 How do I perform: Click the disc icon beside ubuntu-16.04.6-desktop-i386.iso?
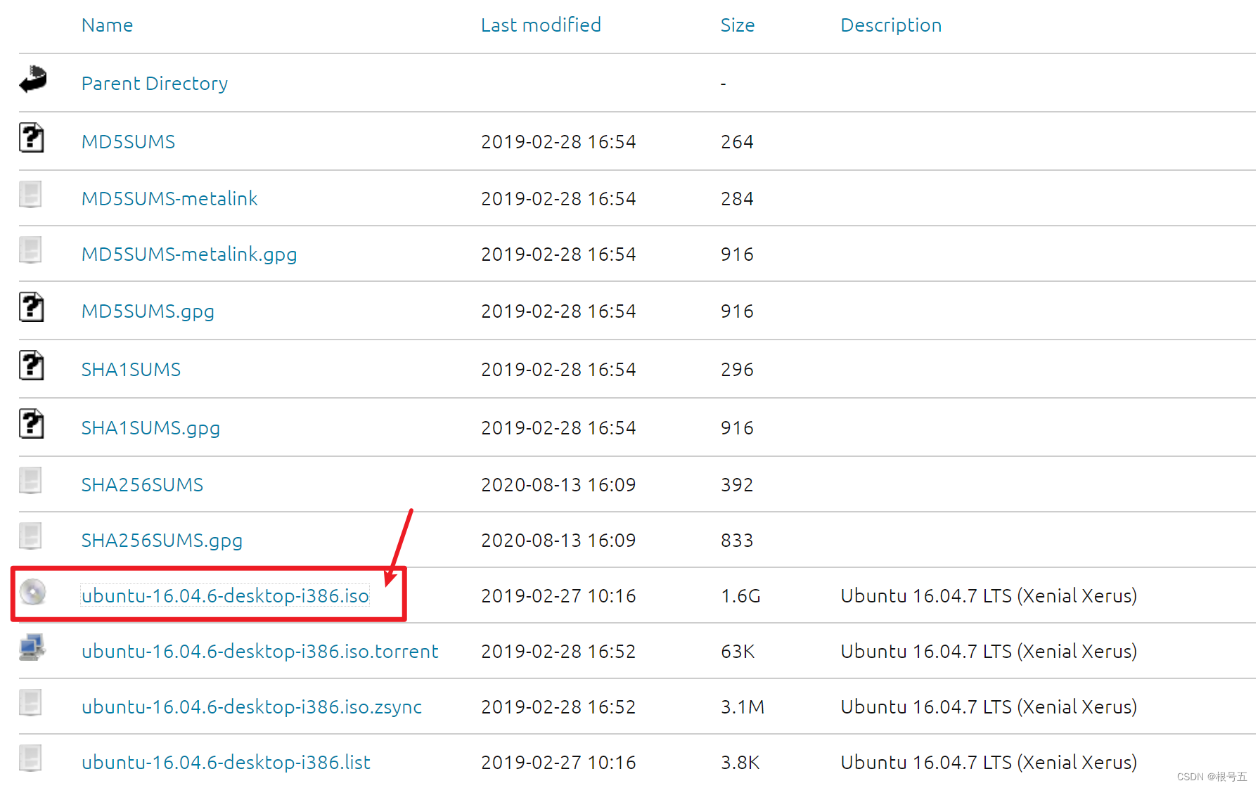(x=32, y=592)
